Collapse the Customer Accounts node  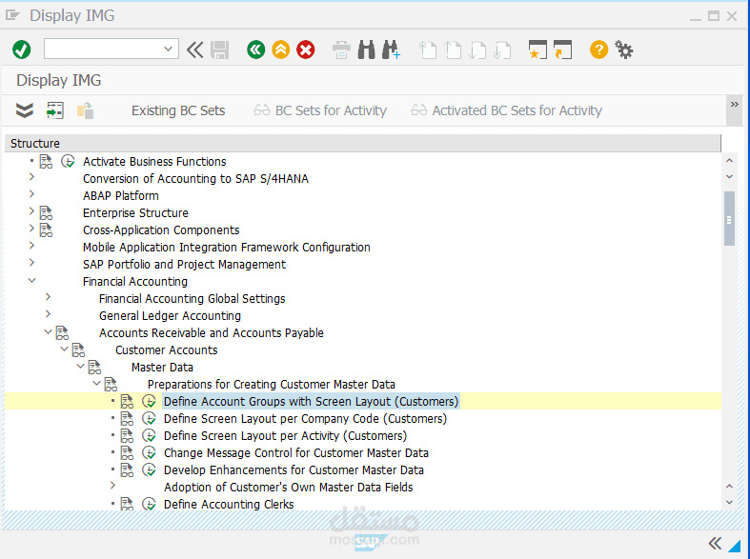click(x=64, y=349)
